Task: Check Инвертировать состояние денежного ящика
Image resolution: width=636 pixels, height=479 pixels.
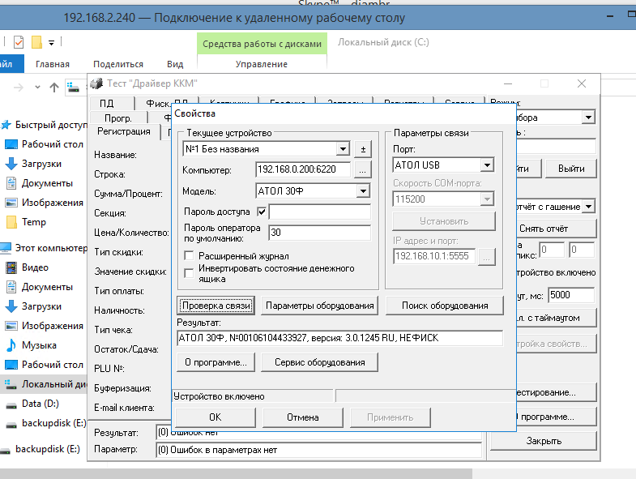Action: [x=190, y=273]
